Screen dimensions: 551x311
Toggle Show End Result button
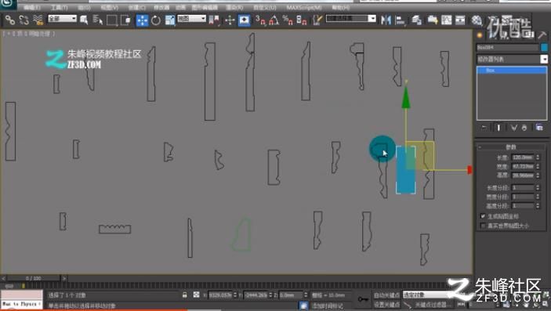pyautogui.click(x=498, y=128)
